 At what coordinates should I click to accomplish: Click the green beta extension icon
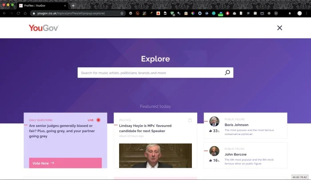(220, 14)
